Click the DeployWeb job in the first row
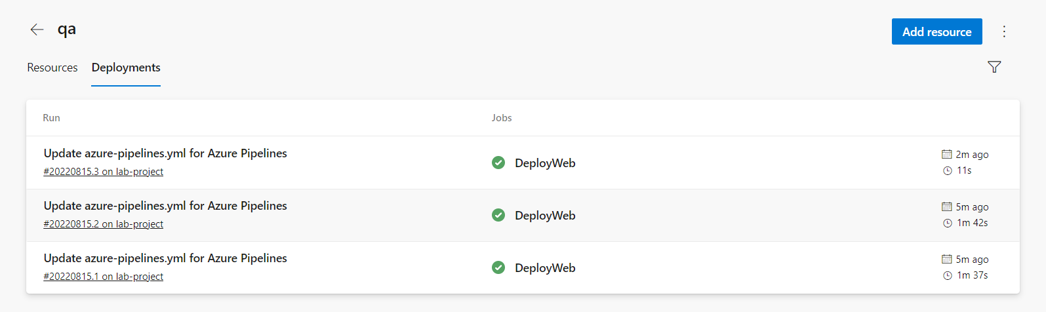 coord(545,163)
